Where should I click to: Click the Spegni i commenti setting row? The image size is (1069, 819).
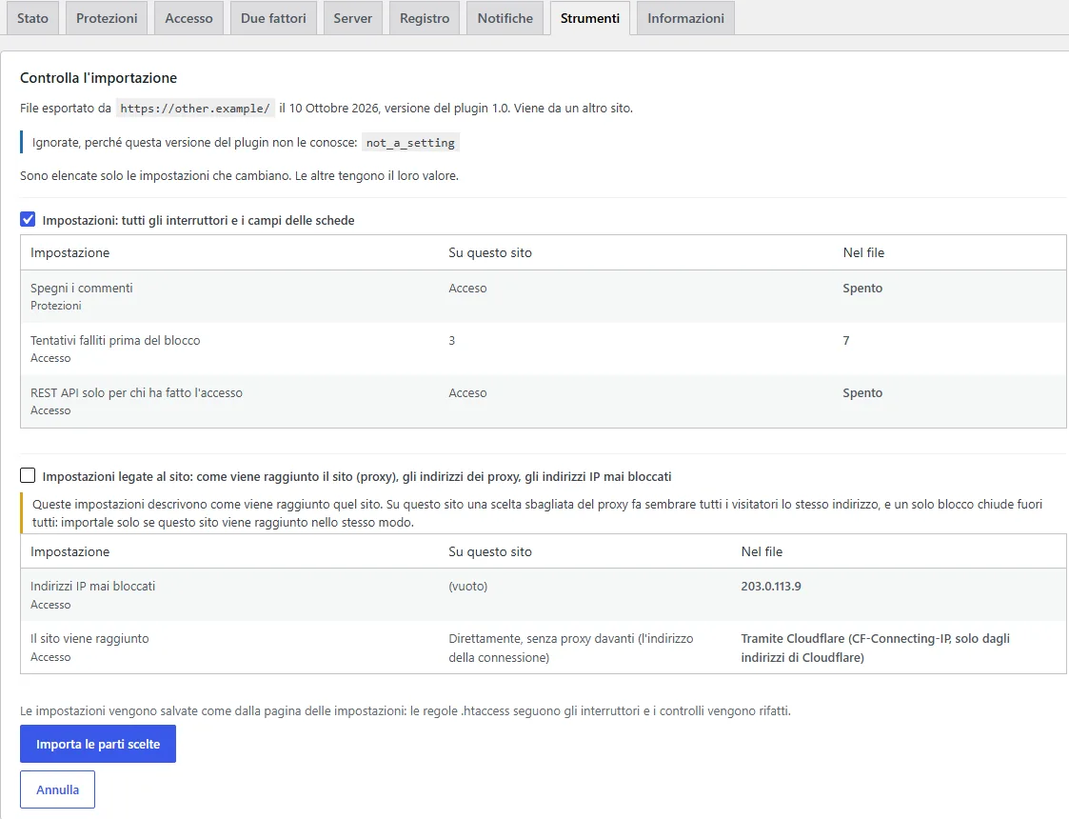pyautogui.click(x=544, y=296)
